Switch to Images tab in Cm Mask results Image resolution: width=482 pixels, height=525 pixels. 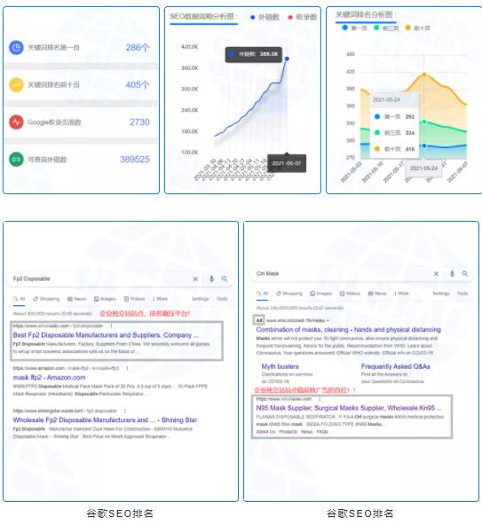(x=320, y=294)
